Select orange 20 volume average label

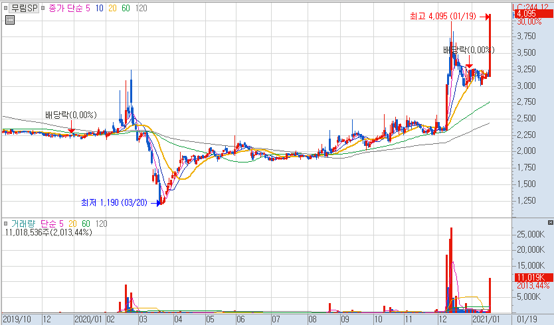[72, 224]
